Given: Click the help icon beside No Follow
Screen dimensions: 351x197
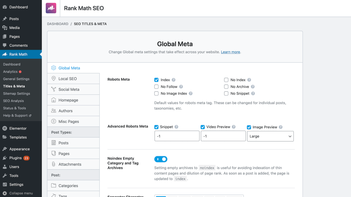Looking at the screenshot, I should pyautogui.click(x=181, y=87).
